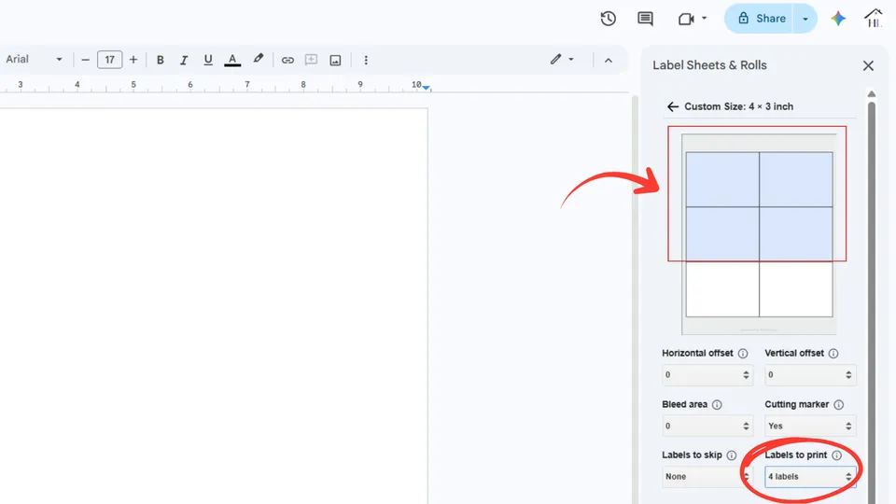Toggle italic formatting
896x504 pixels.
click(184, 60)
